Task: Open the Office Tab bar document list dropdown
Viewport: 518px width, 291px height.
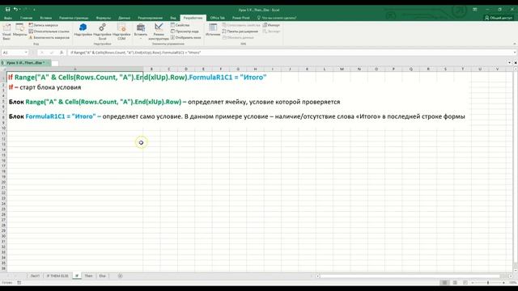Action: click(509, 63)
